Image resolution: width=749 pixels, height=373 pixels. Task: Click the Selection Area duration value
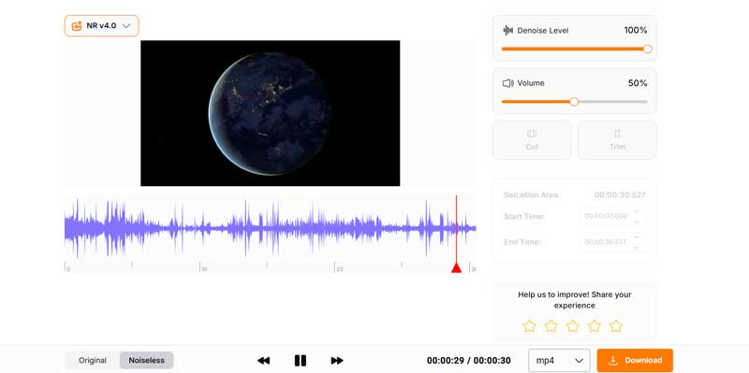tap(620, 194)
